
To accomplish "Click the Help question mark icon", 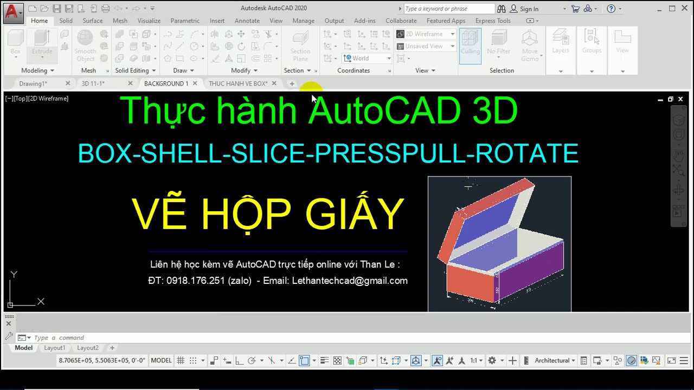I will (x=612, y=9).
